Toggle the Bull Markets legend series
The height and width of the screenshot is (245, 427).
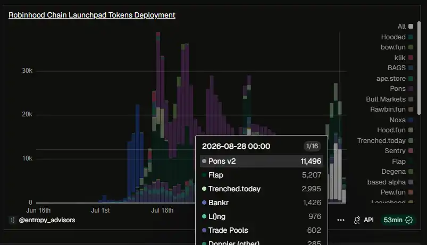click(x=389, y=99)
